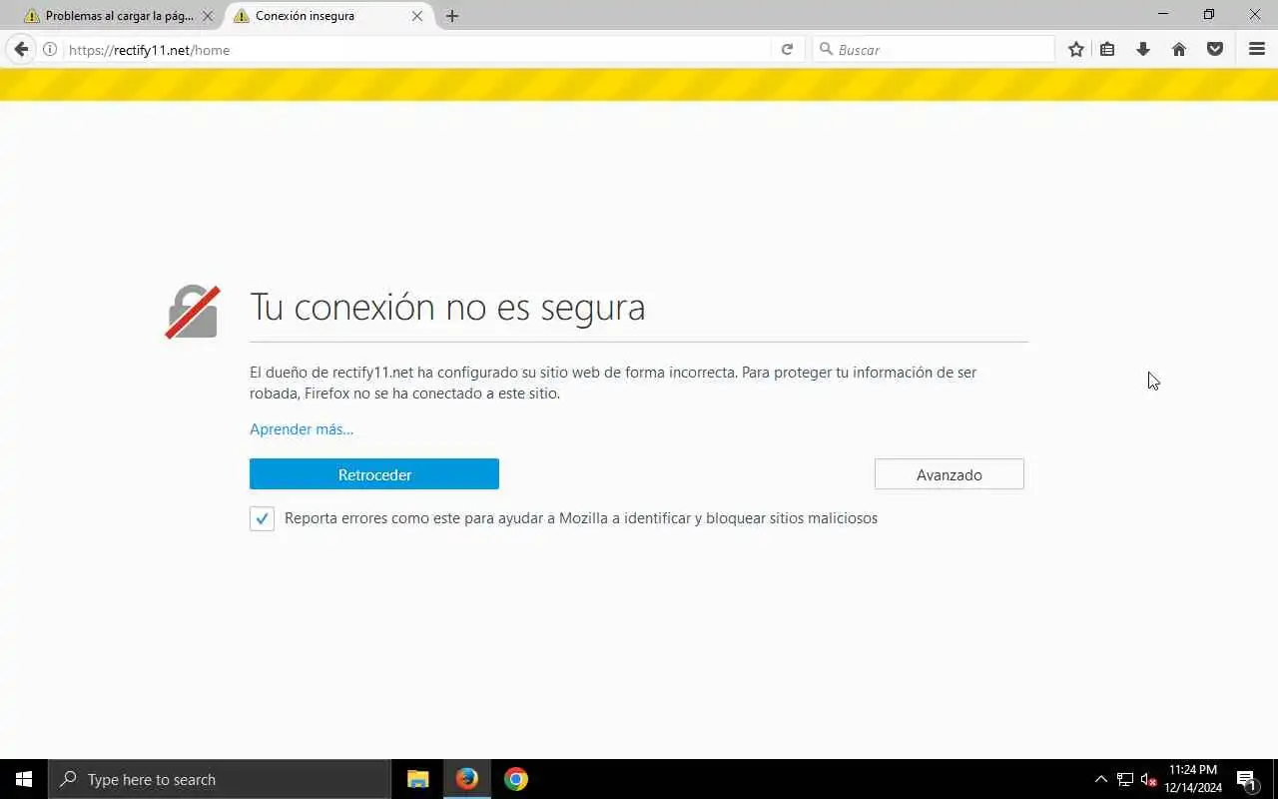Viewport: 1278px width, 799px height.
Task: Expand hidden system tray icons chevron
Action: coord(1101,779)
